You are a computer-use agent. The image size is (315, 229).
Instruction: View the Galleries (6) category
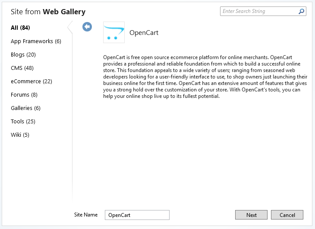point(25,108)
